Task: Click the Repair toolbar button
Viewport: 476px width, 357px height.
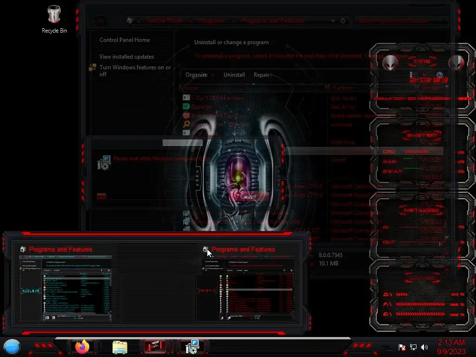Action: pos(262,75)
